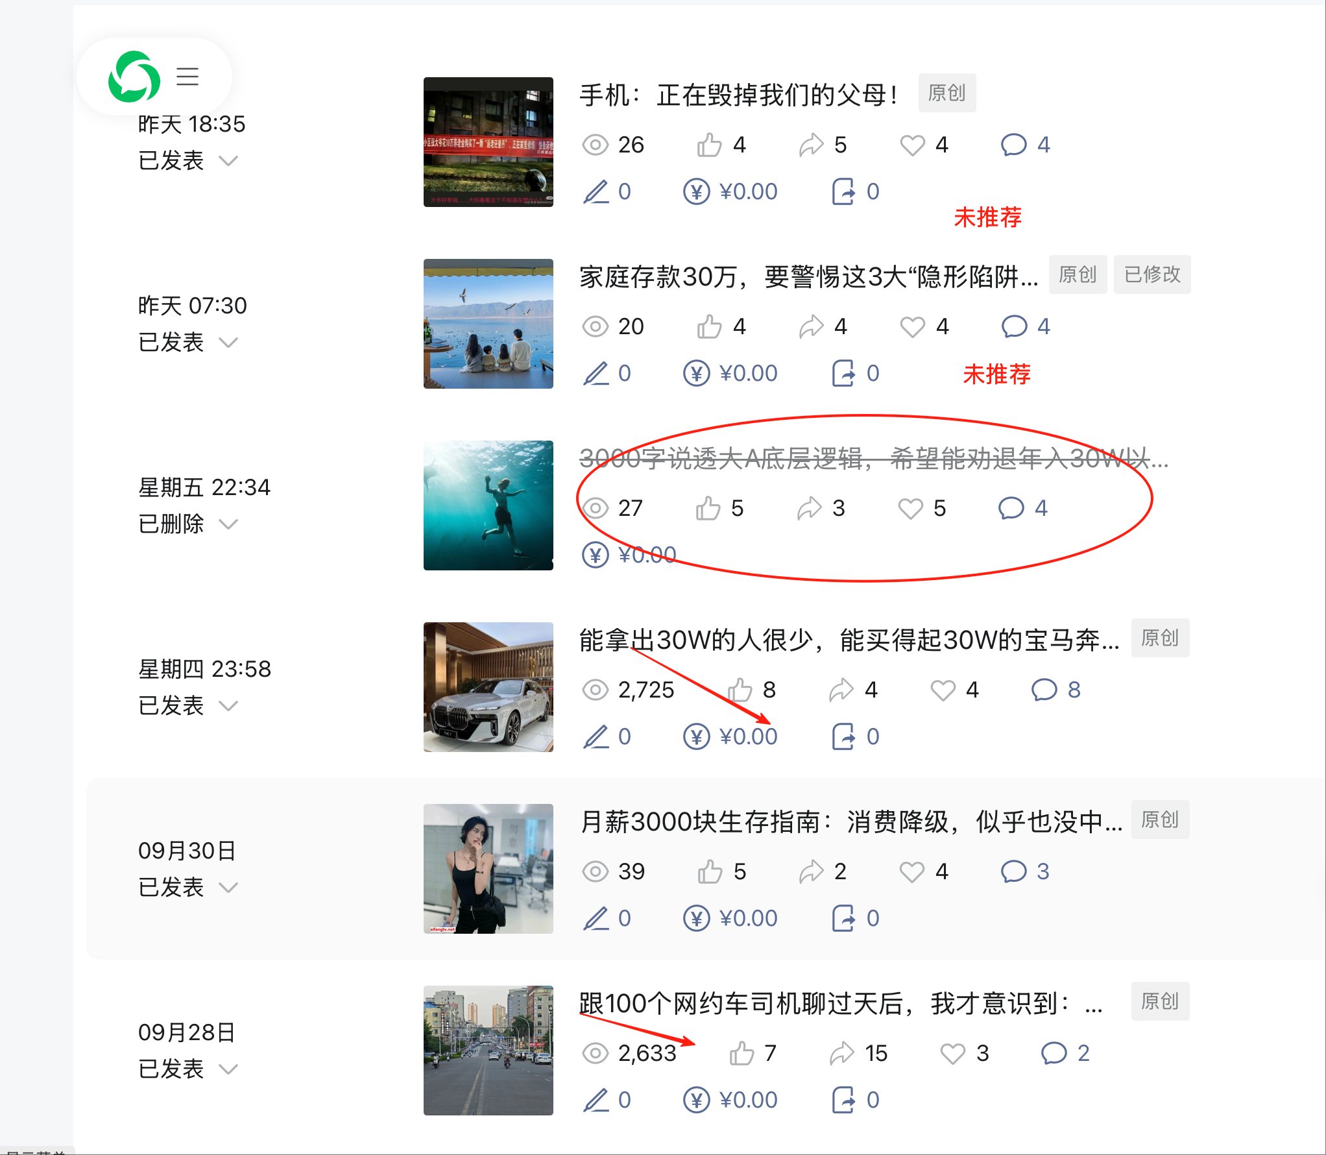
Task: Click the eye views icon on 网约车司机 article
Action: tap(595, 1053)
